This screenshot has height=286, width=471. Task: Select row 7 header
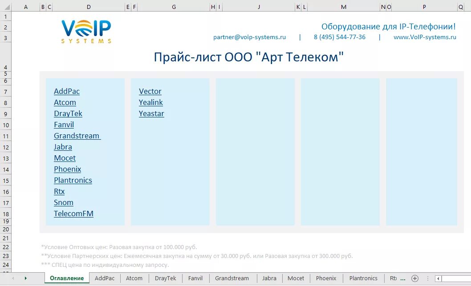pyautogui.click(x=5, y=91)
